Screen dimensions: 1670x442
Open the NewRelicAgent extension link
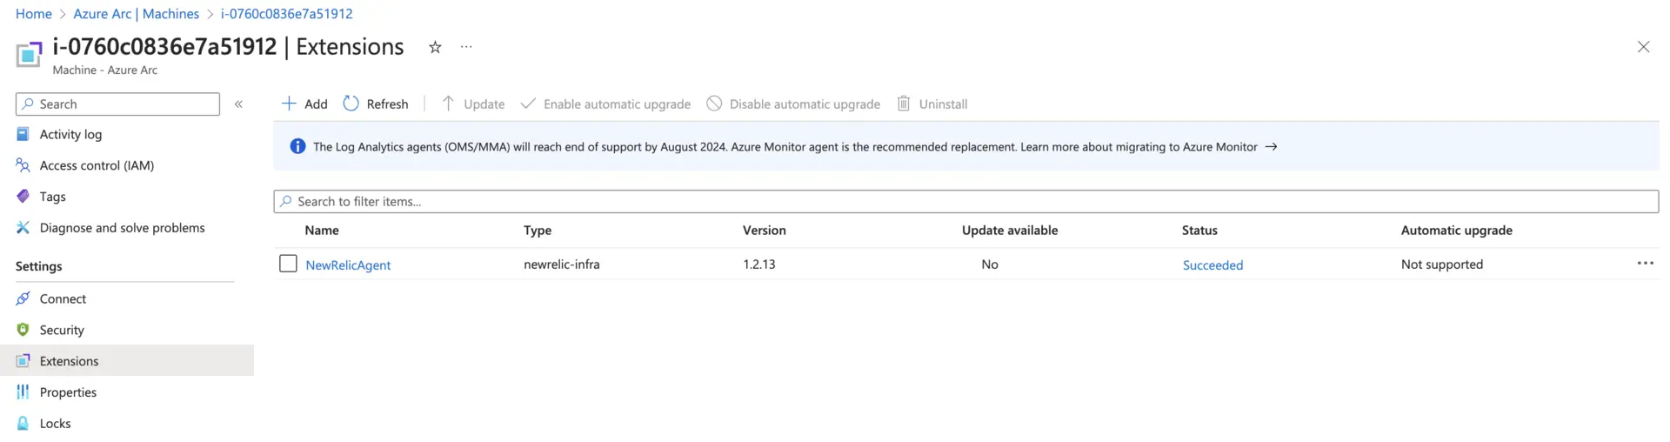(x=348, y=265)
